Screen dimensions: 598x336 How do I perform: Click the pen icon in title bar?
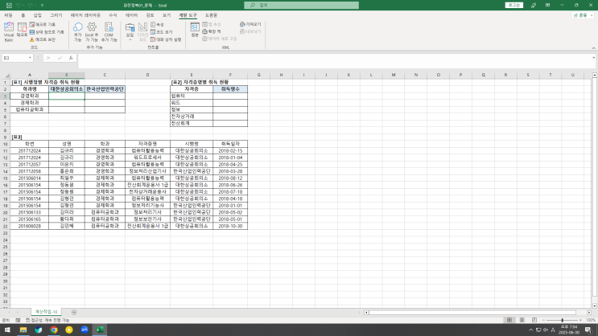[533, 6]
